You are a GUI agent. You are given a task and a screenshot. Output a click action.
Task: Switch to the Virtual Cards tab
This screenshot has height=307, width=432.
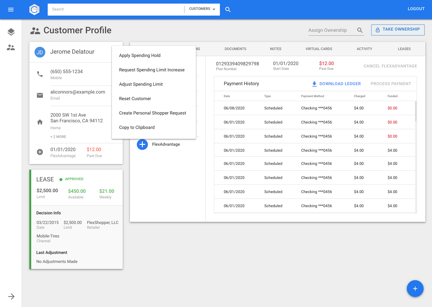coord(319,49)
